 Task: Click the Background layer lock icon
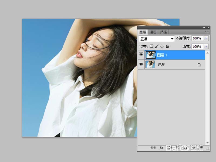pos(199,65)
